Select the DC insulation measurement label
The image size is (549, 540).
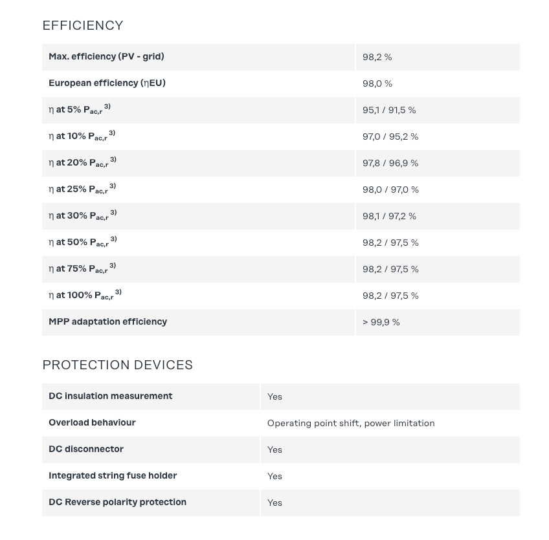[x=110, y=396]
